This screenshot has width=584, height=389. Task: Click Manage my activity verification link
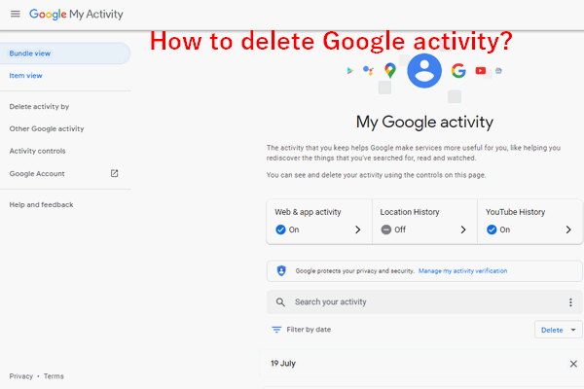462,271
